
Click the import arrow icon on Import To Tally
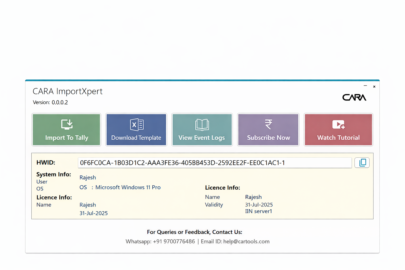tap(67, 124)
